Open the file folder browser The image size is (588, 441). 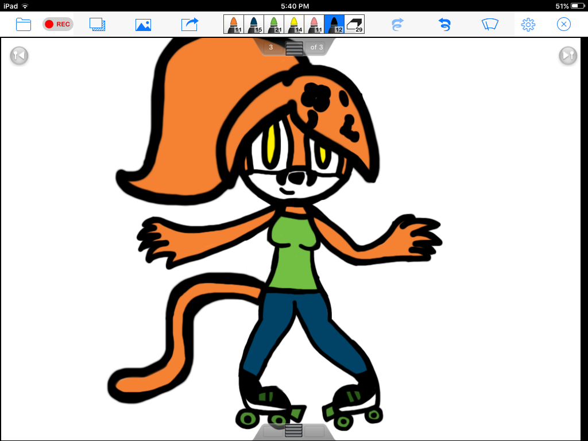24,24
